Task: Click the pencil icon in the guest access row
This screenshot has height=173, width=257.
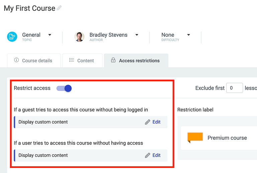Action: [x=147, y=122]
